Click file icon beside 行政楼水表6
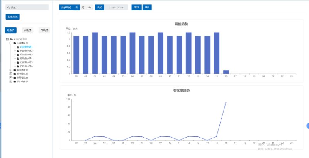309x158 pixels. coord(18,66)
